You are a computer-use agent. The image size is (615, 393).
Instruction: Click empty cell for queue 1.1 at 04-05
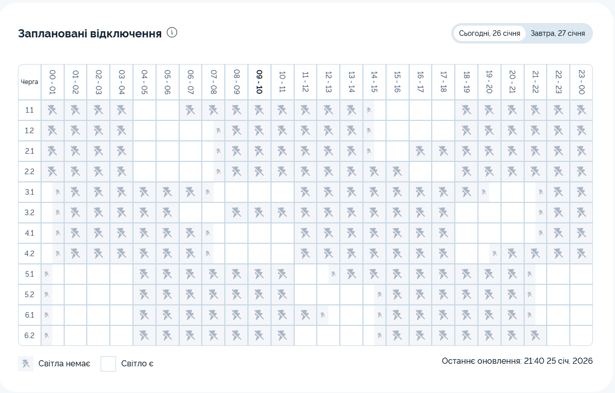coord(144,110)
